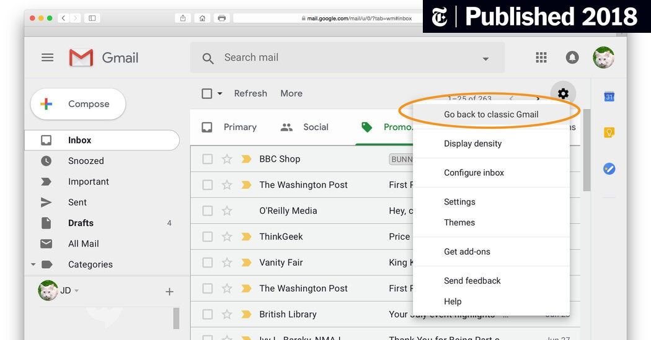This screenshot has height=340, width=651.
Task: Select Display density menu entry
Action: (491, 144)
